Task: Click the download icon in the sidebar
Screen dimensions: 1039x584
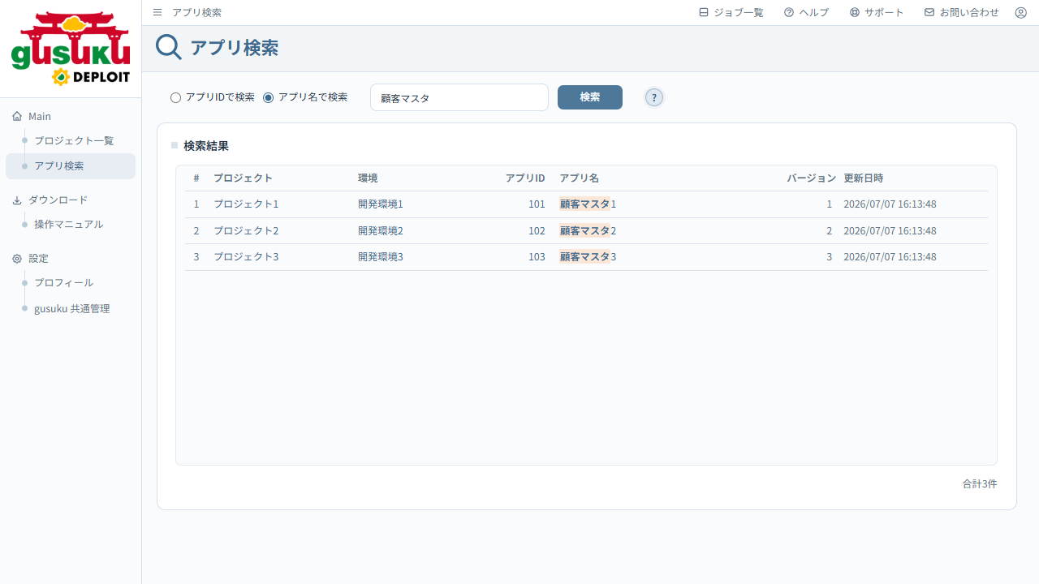Action: 17,200
